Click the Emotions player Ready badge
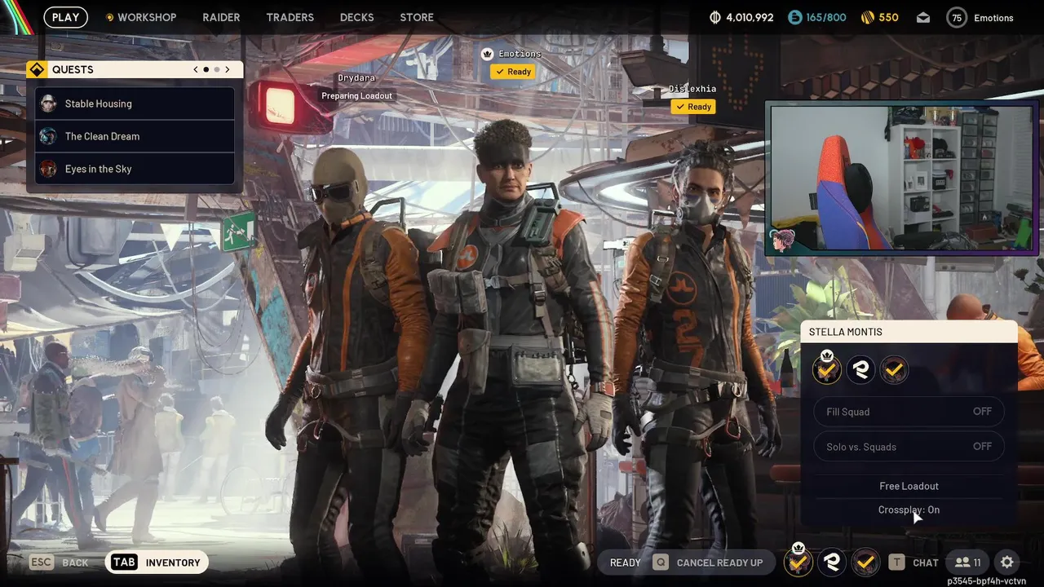 click(x=513, y=72)
